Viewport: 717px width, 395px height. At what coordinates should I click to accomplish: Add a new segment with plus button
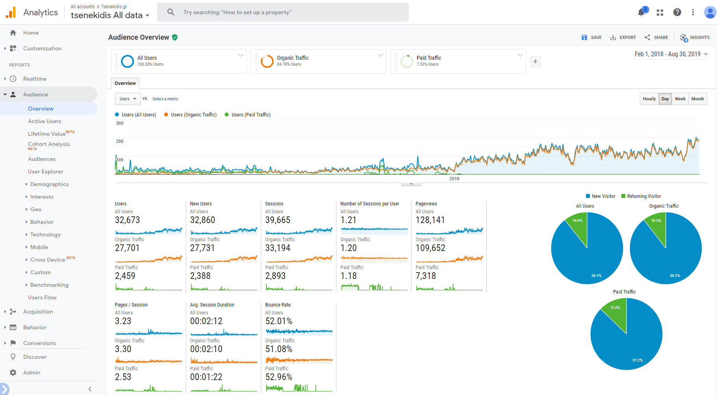[535, 61]
